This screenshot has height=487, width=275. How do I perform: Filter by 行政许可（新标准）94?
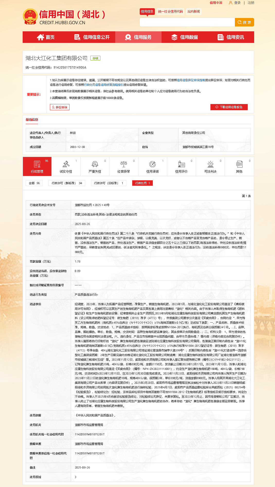point(67,183)
